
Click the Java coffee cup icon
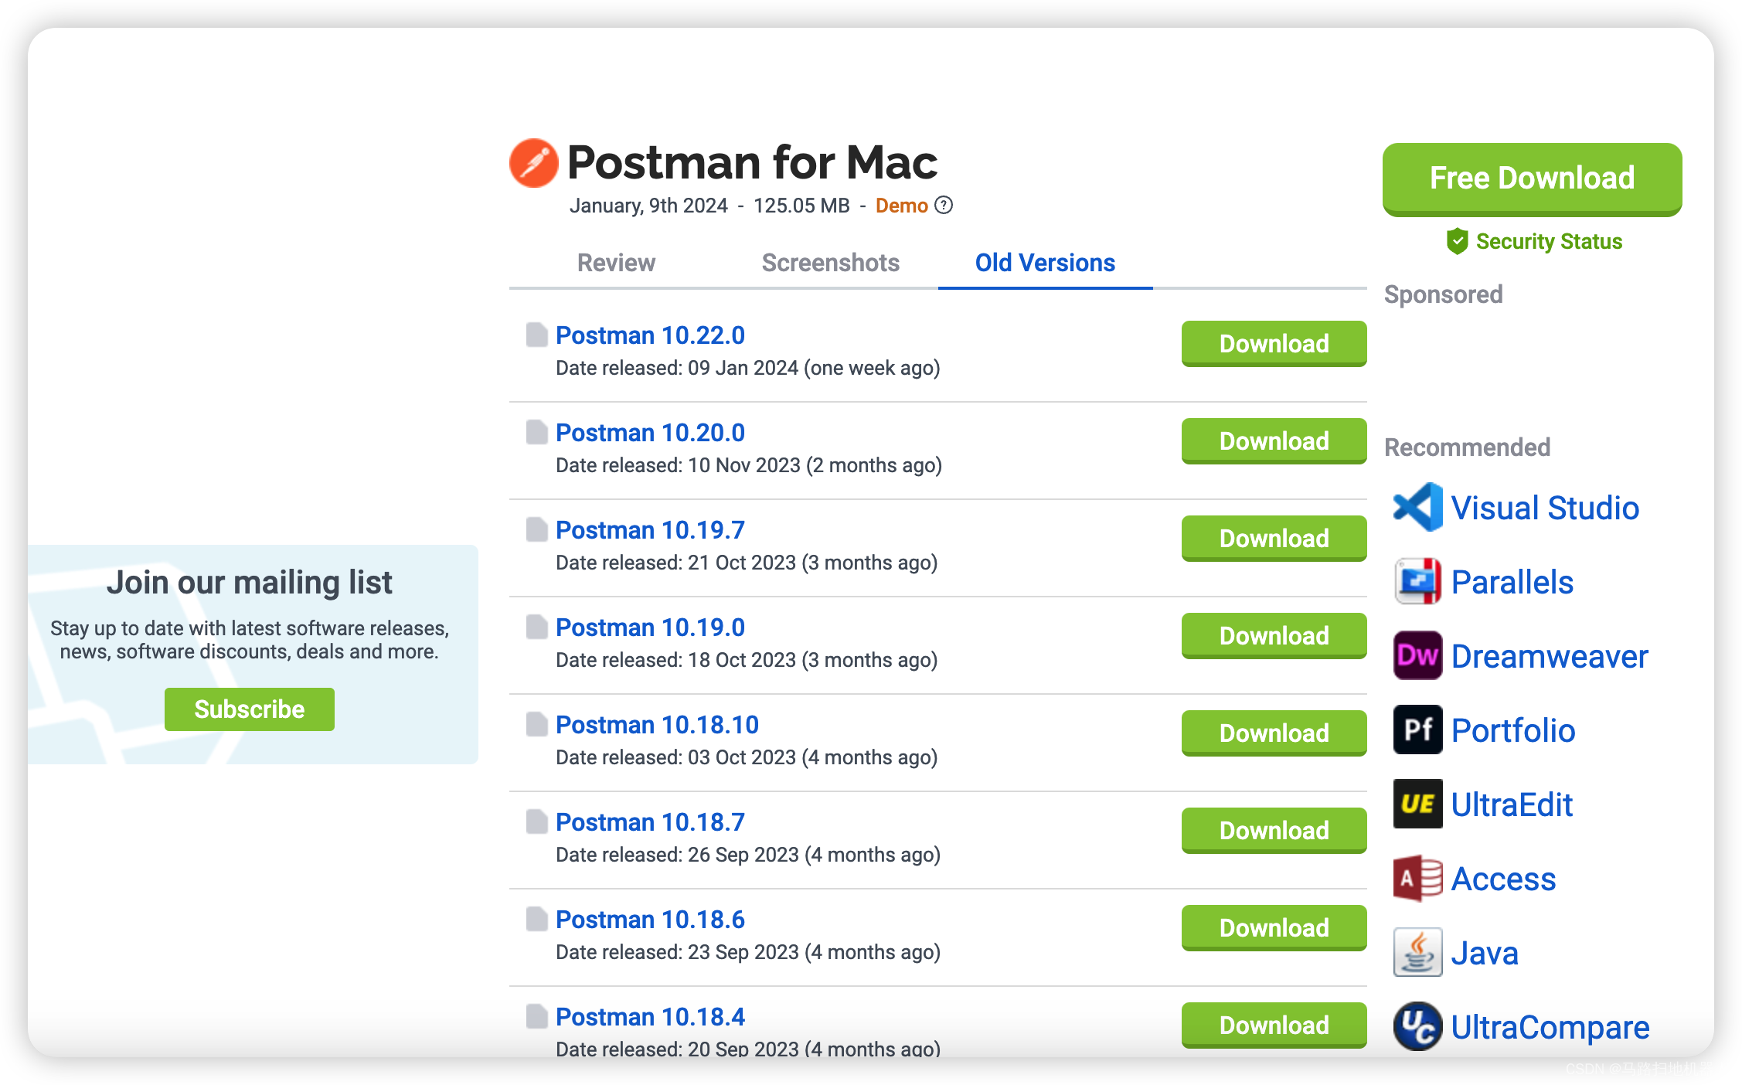point(1417,952)
